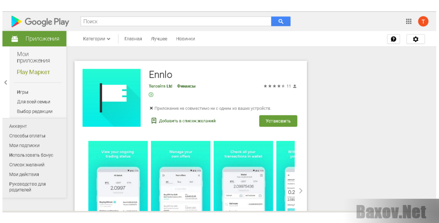Click the star rating row
The height and width of the screenshot is (223, 439).
(x=274, y=86)
